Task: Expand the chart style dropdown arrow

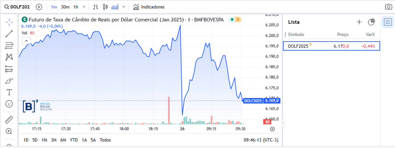Action: [123, 7]
